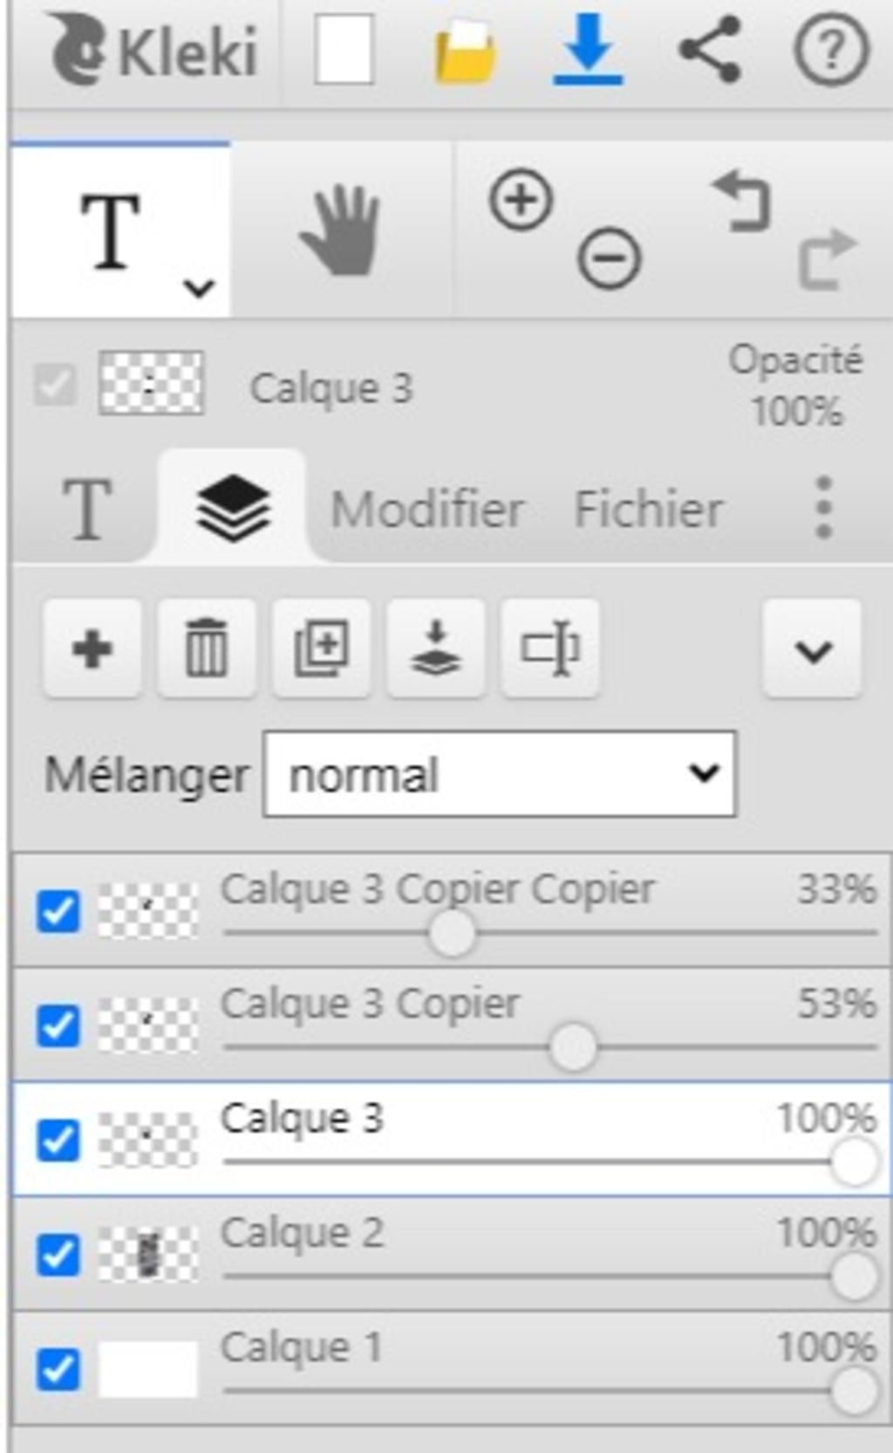893x1453 pixels.
Task: Click the add new layer plus icon
Action: click(92, 649)
